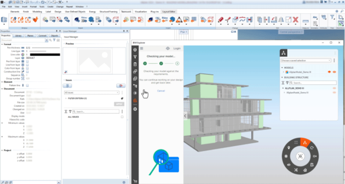This screenshot has height=184, width=345.
Task: Open the hamburger menu in BIM Explorer
Action: pos(142,48)
